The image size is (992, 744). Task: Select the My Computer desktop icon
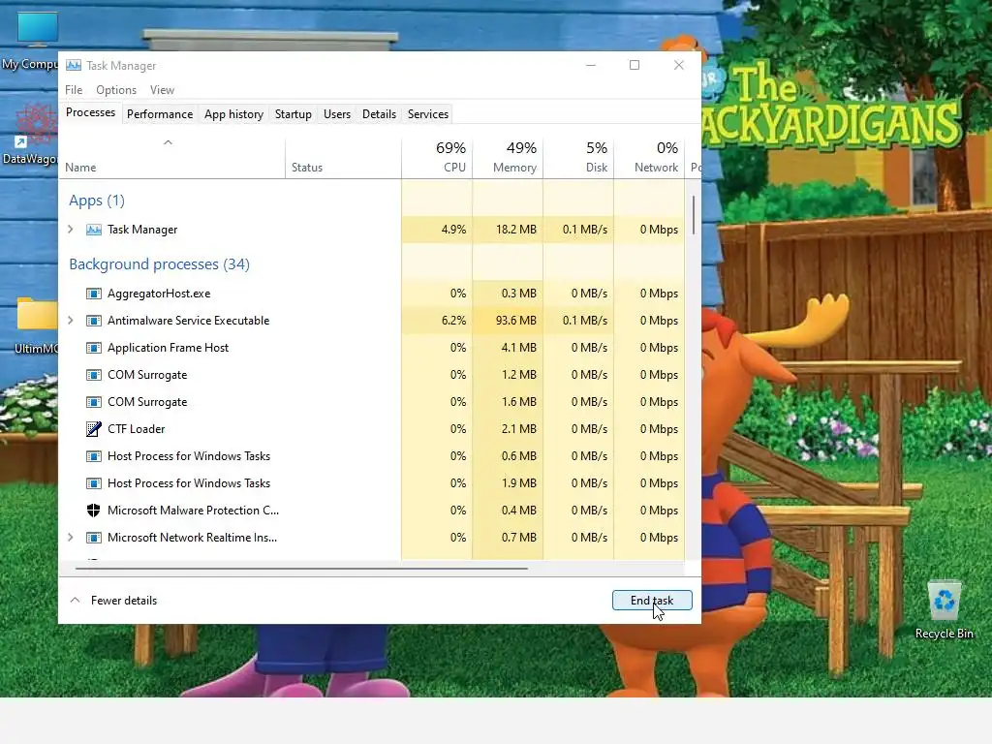point(37,29)
